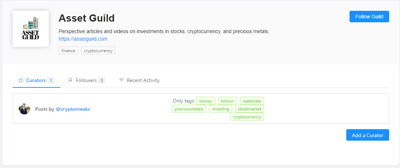Click the person icon beside Followers
The width and height of the screenshot is (400, 168).
click(x=70, y=81)
